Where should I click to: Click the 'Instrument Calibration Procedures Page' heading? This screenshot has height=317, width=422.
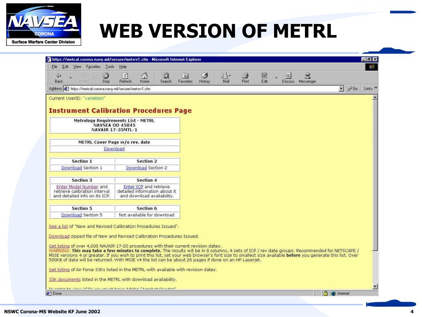pyautogui.click(x=120, y=111)
